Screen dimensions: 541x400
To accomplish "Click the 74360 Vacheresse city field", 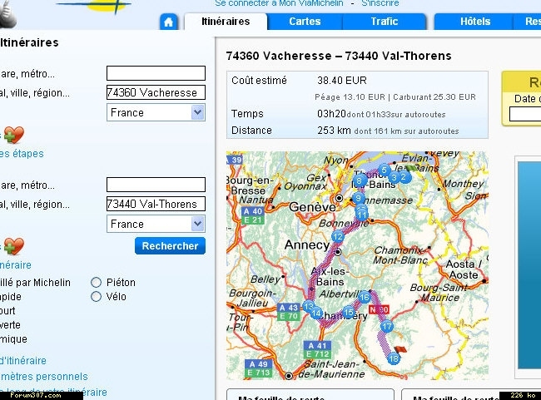I will pos(156,92).
